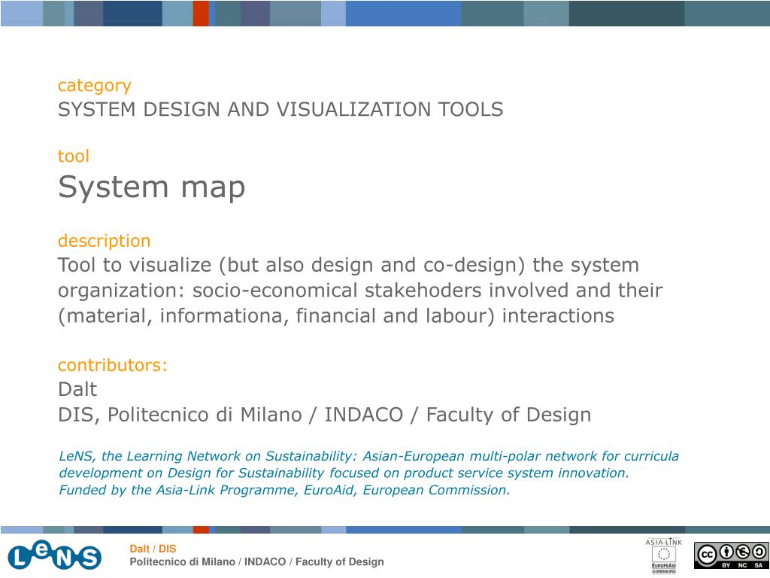Click footer 'Politecnico di Milano / INDACO / Faculty of Design'

256,561
